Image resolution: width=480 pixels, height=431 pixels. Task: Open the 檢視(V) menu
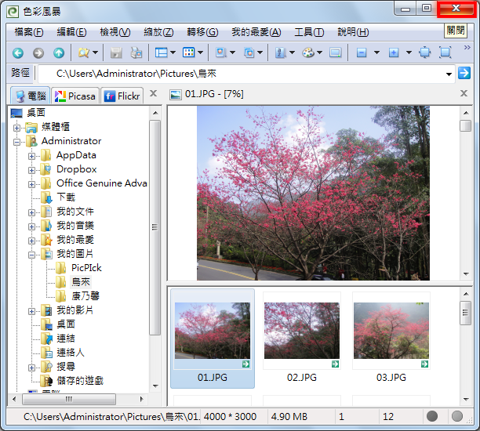coord(115,32)
